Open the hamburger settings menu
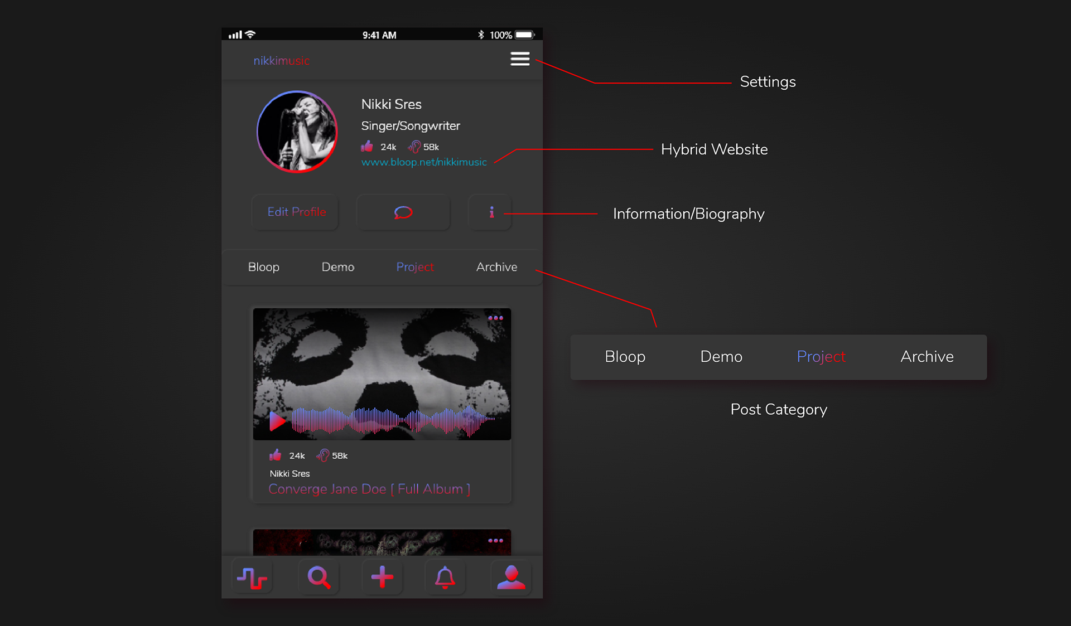The image size is (1071, 626). click(x=520, y=59)
